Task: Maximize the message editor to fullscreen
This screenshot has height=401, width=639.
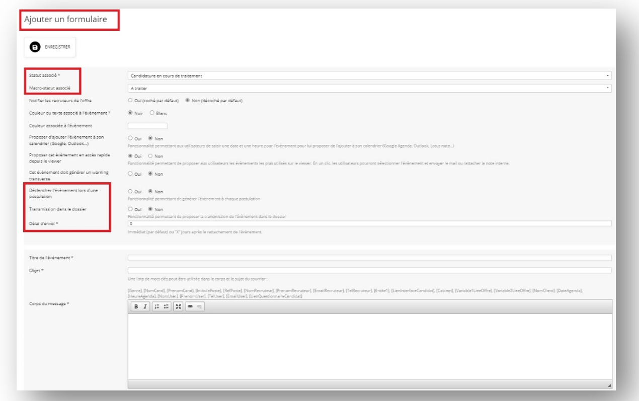Action: pos(178,306)
